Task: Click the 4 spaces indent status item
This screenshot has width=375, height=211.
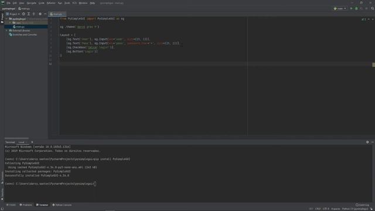Action: click(336, 209)
